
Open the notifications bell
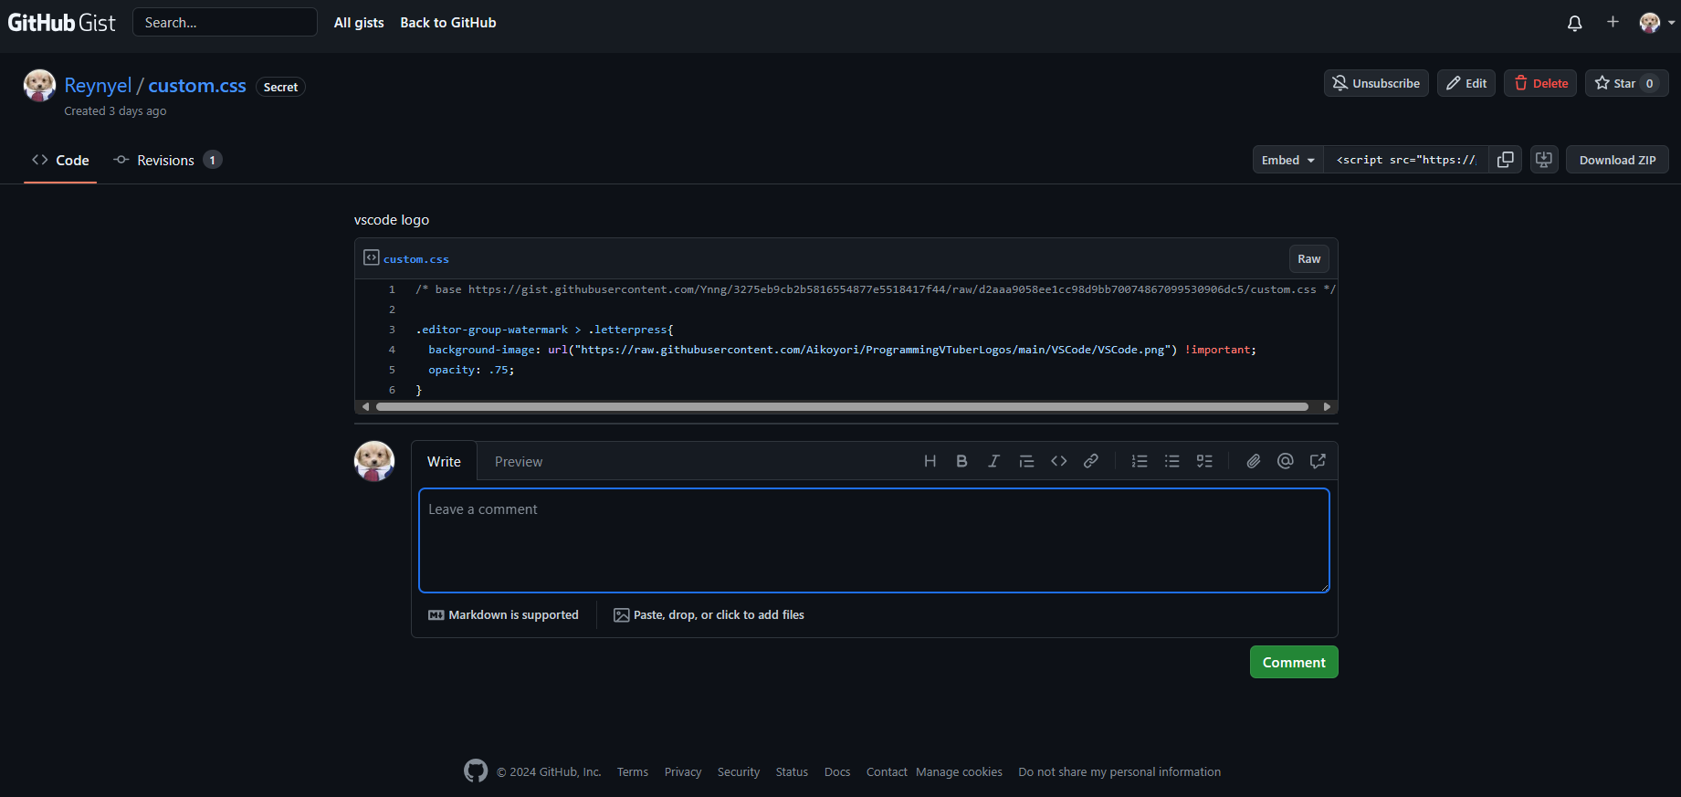[x=1574, y=23]
